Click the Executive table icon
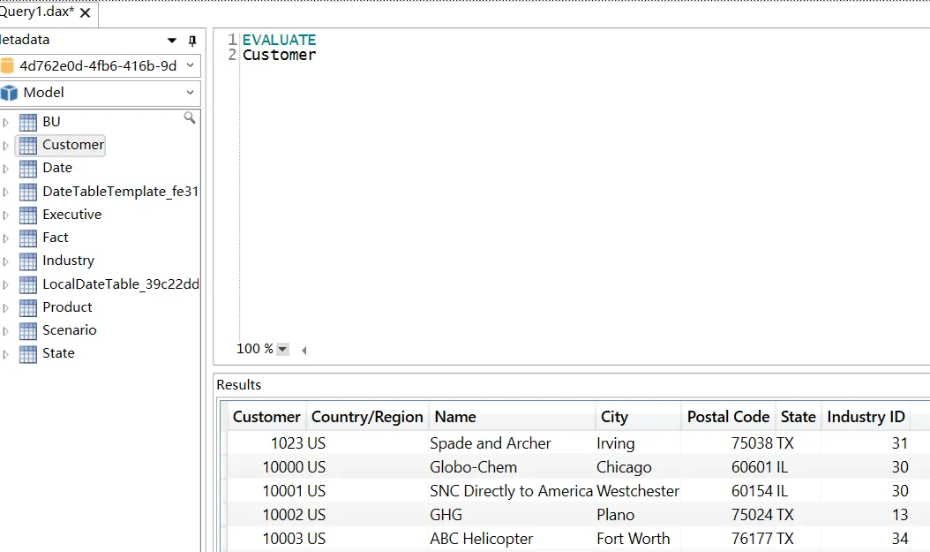The image size is (930, 552). click(x=28, y=215)
